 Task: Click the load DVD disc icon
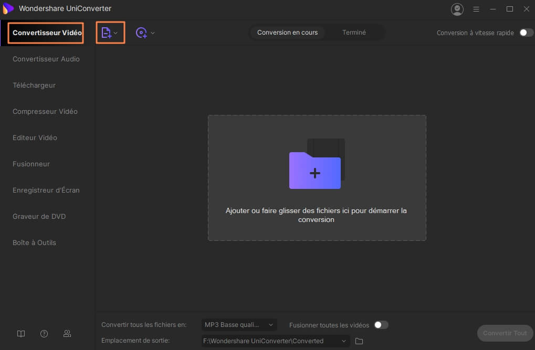(x=141, y=33)
